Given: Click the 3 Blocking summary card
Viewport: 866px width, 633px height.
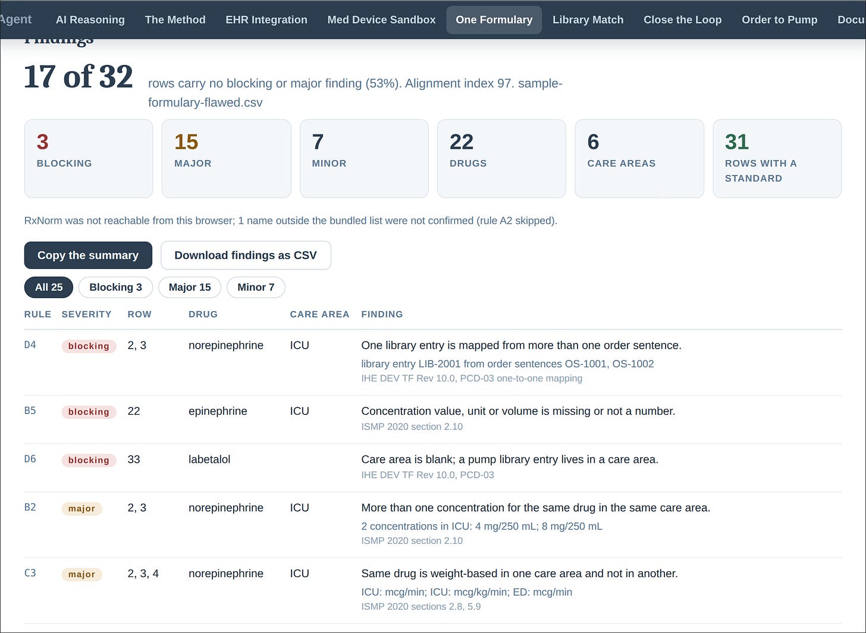Looking at the screenshot, I should click(x=89, y=158).
